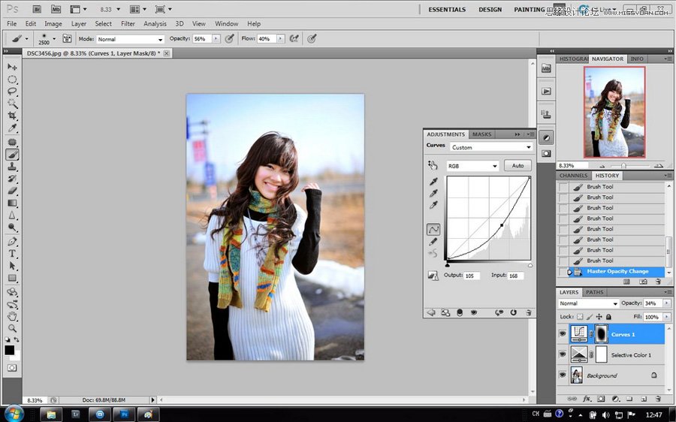This screenshot has width=676, height=422.
Task: Select the Horizontal Type tool
Action: coord(12,253)
